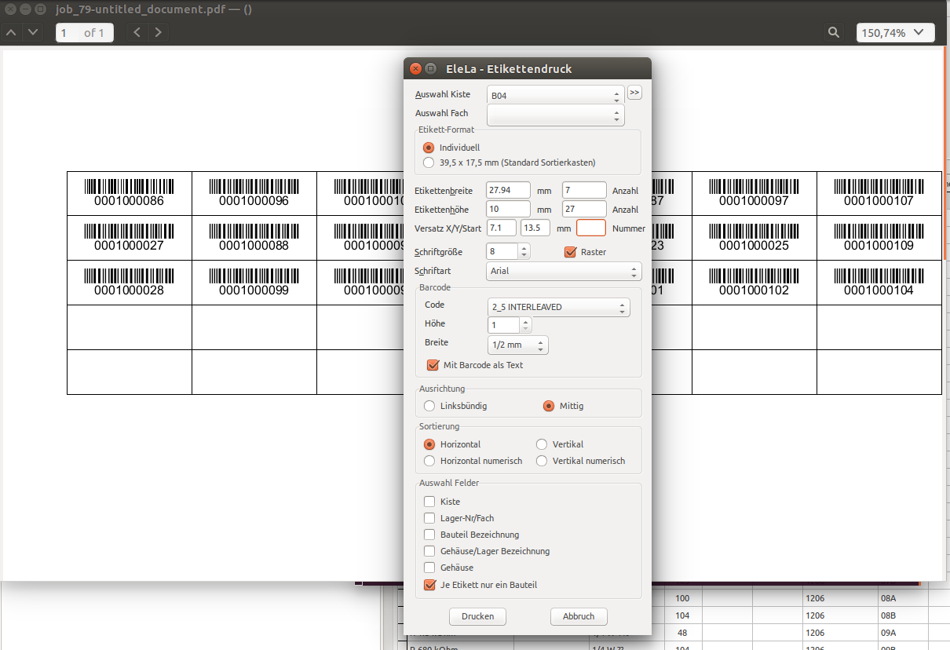Click the 08B cell in background table
This screenshot has height=650, width=950.
pyautogui.click(x=903, y=615)
